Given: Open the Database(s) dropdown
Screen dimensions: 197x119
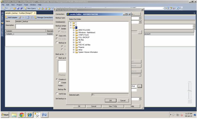Looking at the screenshot, I should (x=140, y=22).
